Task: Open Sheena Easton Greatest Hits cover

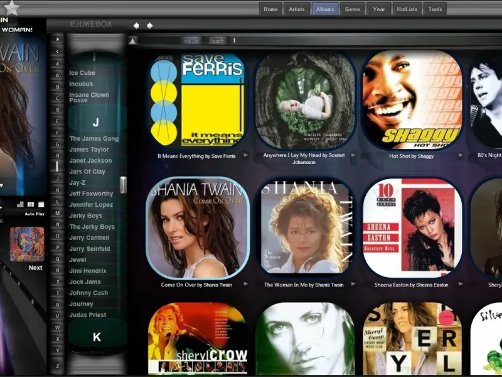Action: point(412,227)
